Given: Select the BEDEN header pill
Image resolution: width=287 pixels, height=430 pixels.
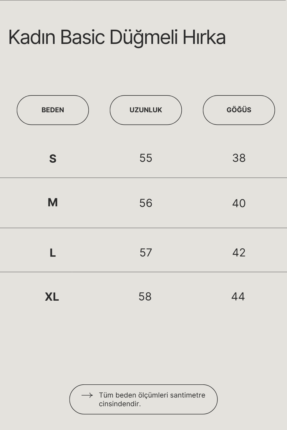Looking at the screenshot, I should 53,110.
